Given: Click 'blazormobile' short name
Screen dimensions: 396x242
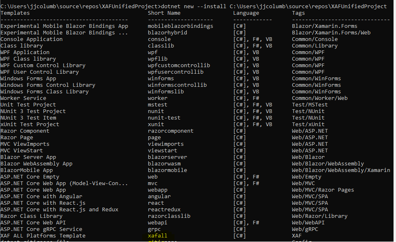Looking at the screenshot, I should coord(167,170).
